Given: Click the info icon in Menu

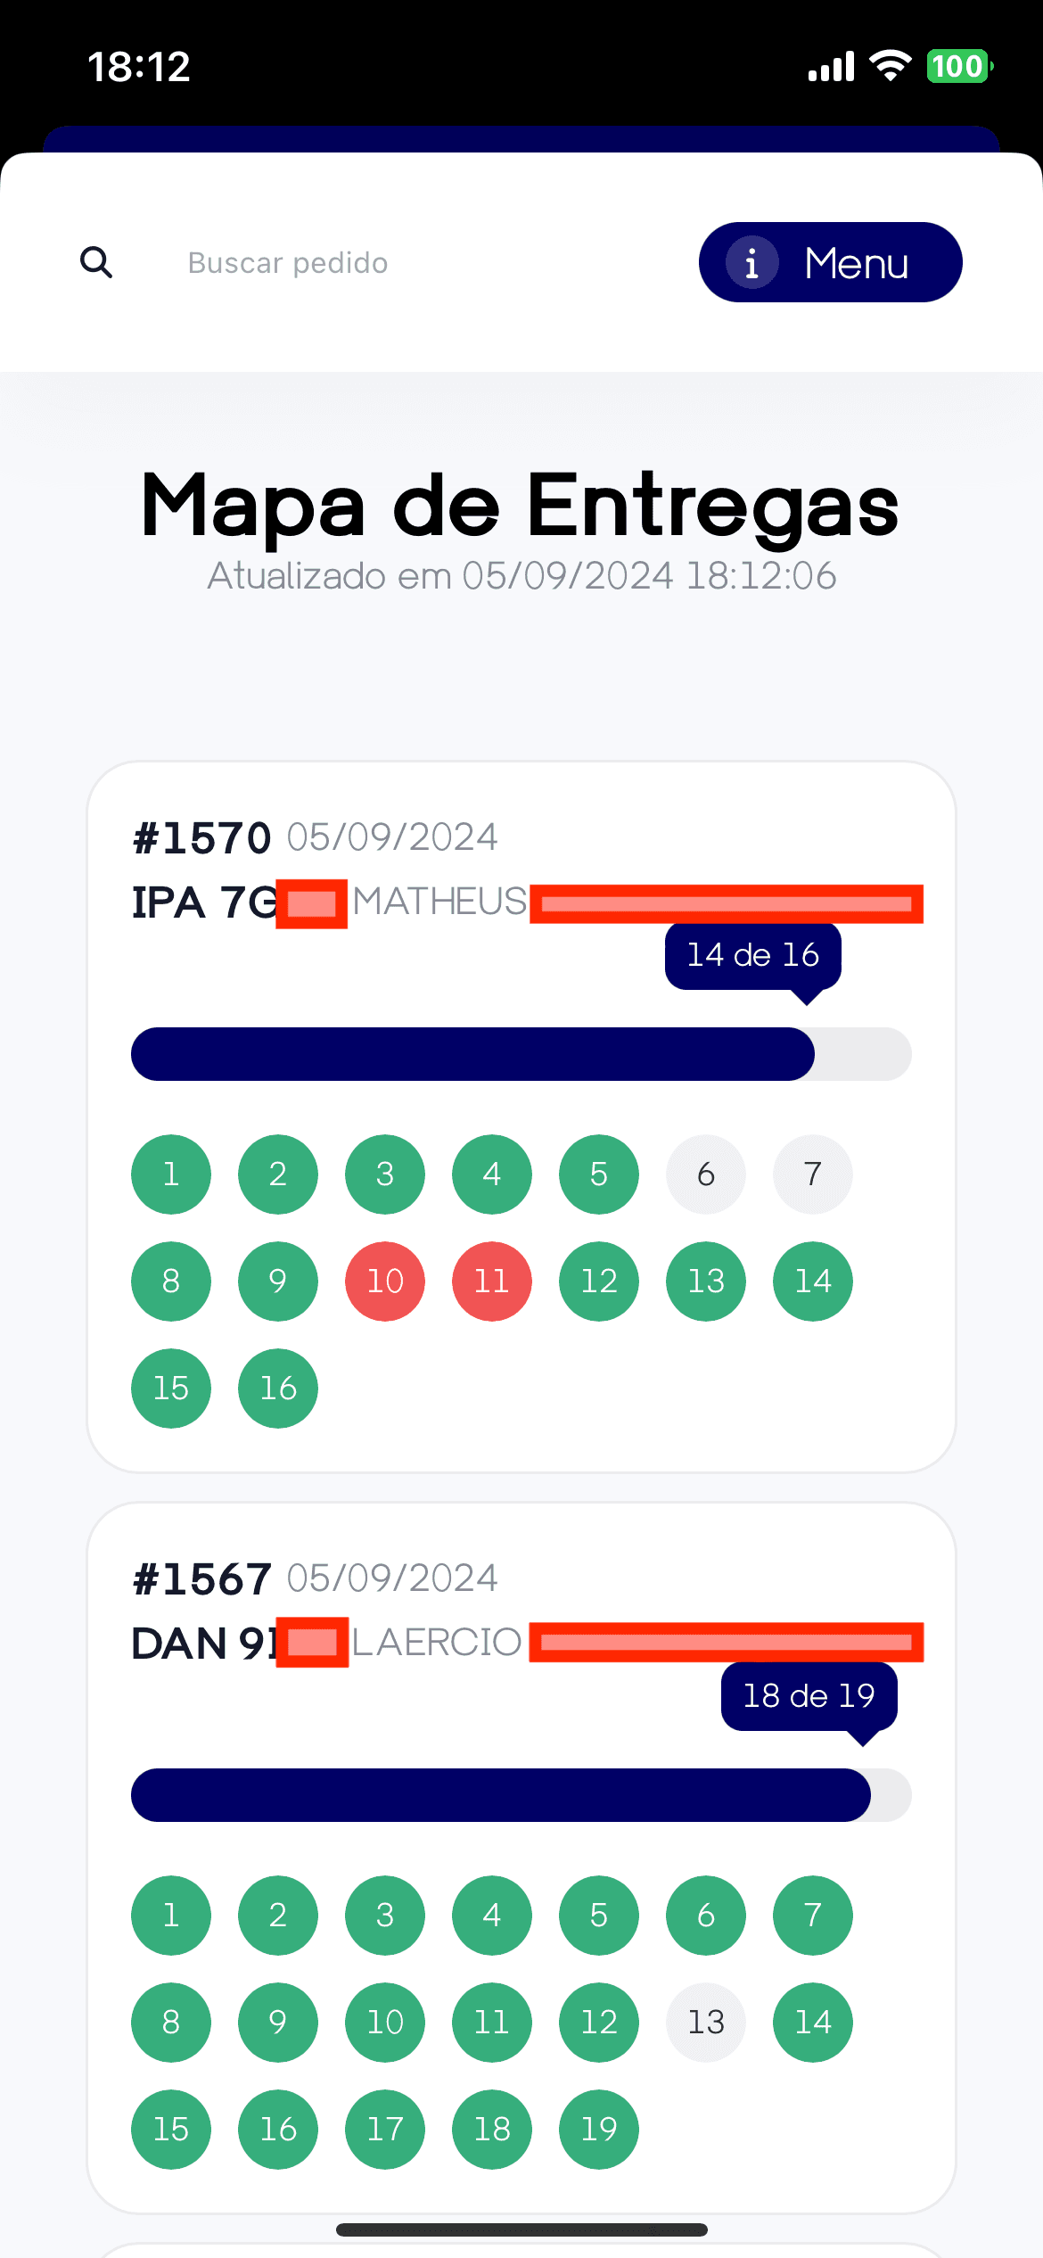Looking at the screenshot, I should [x=751, y=262].
